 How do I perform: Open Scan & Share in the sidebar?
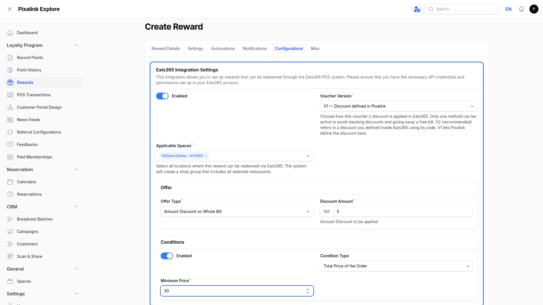click(43, 256)
